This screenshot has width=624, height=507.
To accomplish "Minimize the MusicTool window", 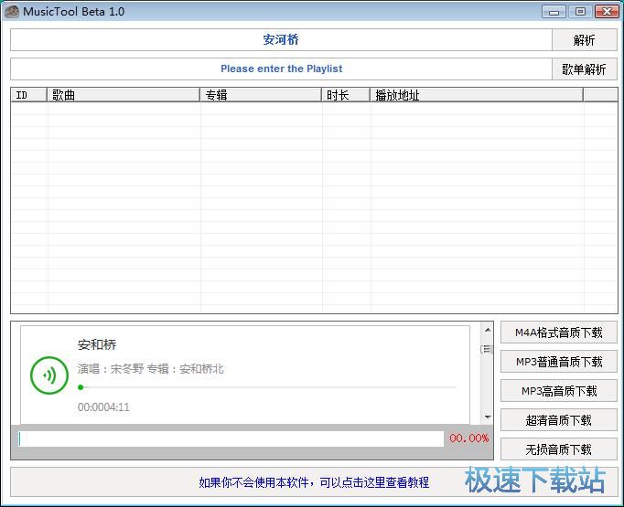I will [x=554, y=12].
